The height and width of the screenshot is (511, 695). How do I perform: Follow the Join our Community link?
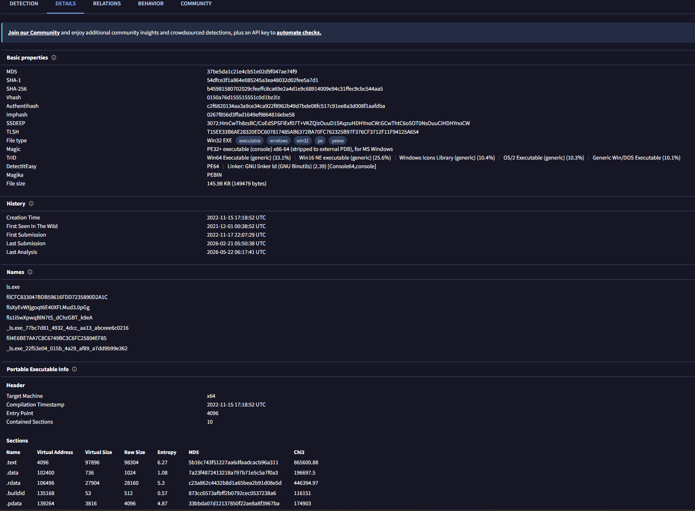(34, 32)
